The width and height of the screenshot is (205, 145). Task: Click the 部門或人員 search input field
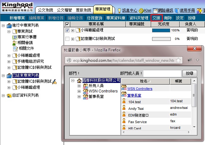click(162, 73)
